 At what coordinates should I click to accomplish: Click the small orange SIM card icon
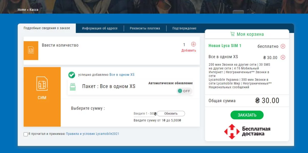[31, 50]
